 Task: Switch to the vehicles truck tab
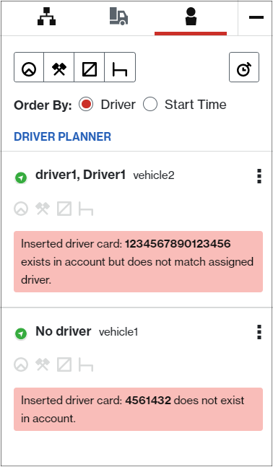click(x=118, y=17)
